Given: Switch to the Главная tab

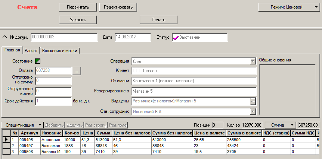Looking at the screenshot, I should 12,50.
